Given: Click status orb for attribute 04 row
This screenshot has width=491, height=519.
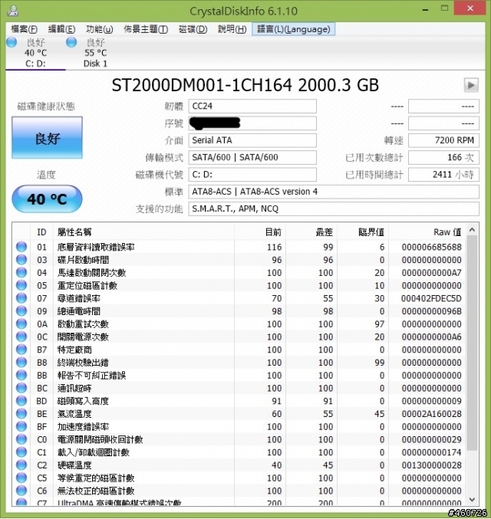Looking at the screenshot, I should [21, 273].
